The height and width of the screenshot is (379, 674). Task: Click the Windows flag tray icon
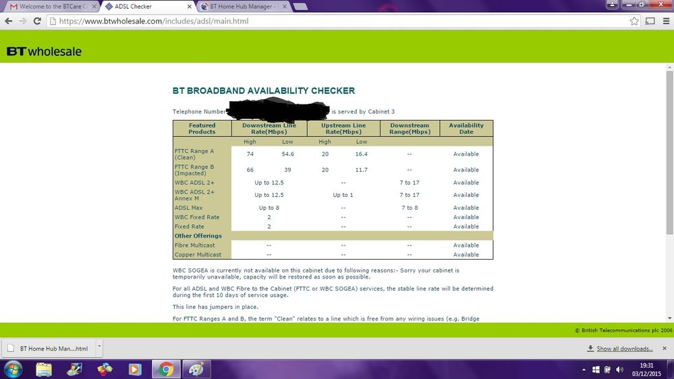click(x=596, y=370)
